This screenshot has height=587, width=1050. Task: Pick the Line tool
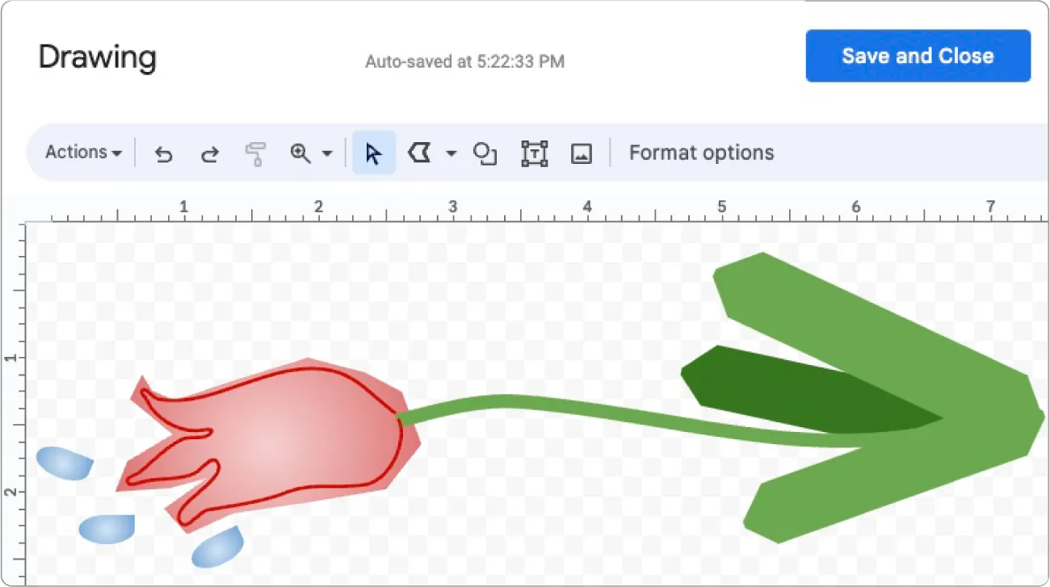pyautogui.click(x=421, y=153)
